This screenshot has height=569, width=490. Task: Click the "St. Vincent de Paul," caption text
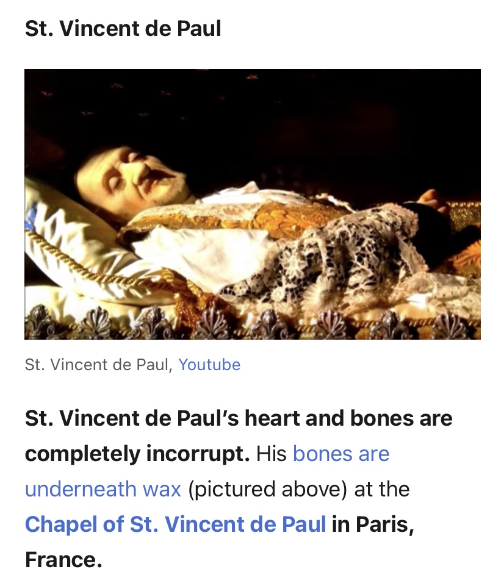[x=98, y=364]
